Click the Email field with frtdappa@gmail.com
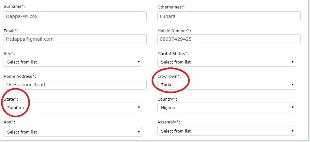This screenshot has height=142, width=310. click(75, 39)
